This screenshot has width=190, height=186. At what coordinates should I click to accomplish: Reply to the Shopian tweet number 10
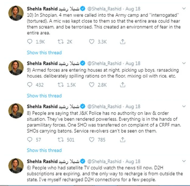(30, 42)
